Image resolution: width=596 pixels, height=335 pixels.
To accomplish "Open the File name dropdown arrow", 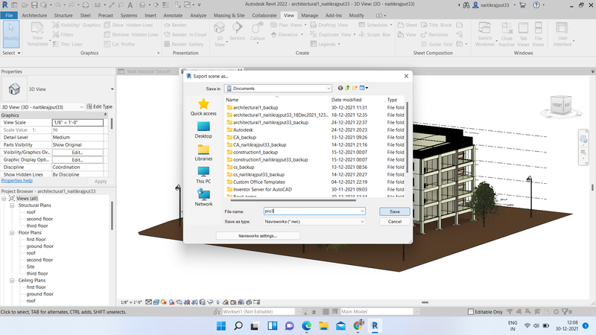I will point(362,211).
